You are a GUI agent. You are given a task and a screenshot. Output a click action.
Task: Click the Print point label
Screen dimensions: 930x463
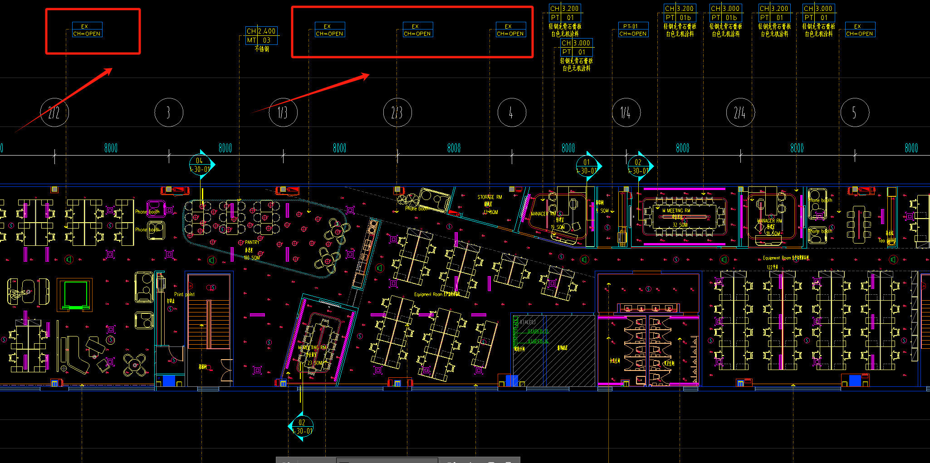[x=184, y=294]
